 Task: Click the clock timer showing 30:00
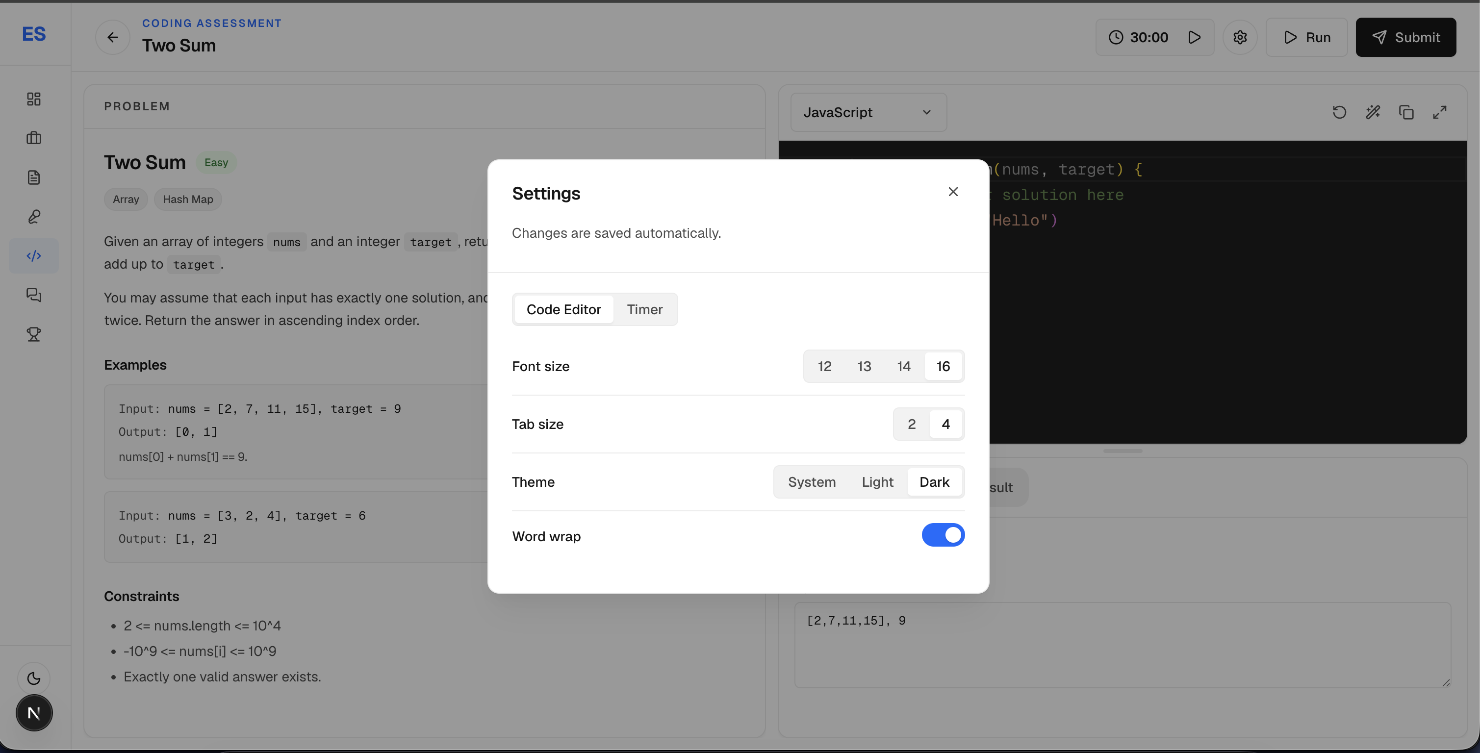point(1138,37)
